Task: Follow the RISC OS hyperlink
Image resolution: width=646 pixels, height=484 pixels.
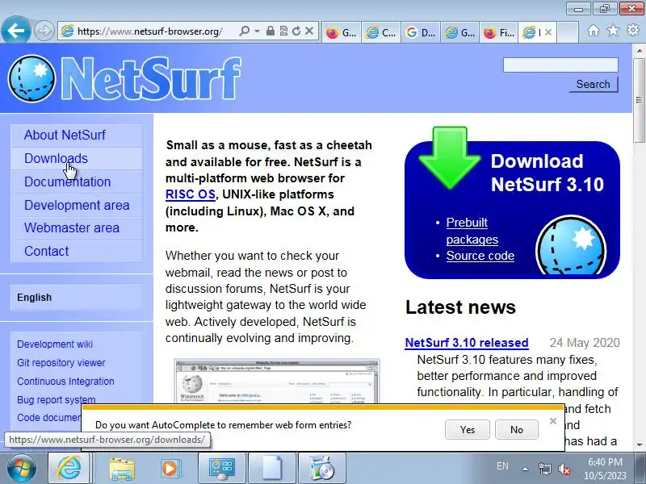Action: [191, 194]
